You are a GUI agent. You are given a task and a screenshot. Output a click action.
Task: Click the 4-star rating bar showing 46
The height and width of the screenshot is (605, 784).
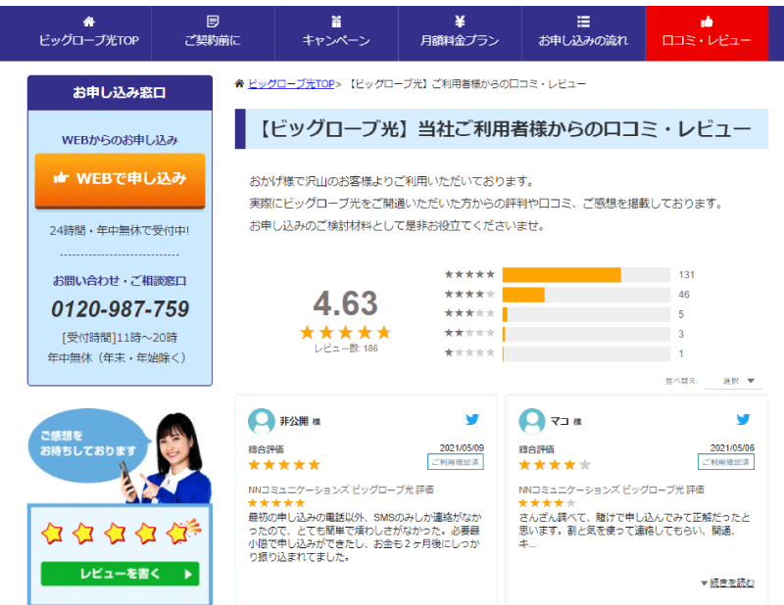(x=586, y=295)
